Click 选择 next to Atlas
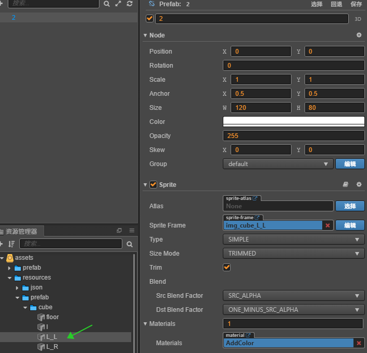Image resolution: width=367 pixels, height=353 pixels. [350, 206]
